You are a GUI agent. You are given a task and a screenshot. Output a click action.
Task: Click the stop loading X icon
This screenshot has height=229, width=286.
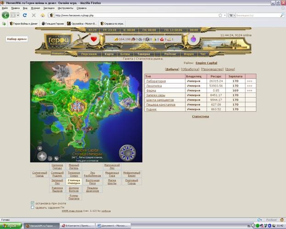coord(34,15)
